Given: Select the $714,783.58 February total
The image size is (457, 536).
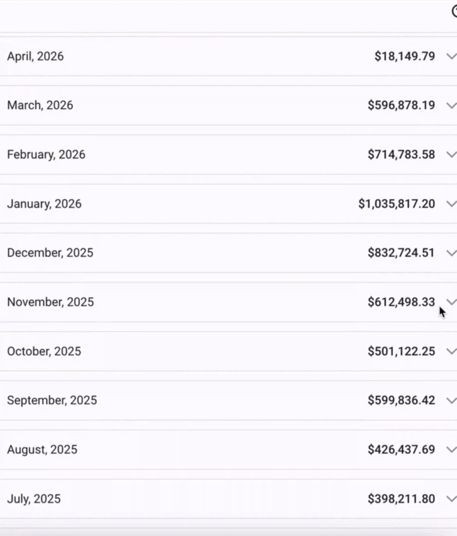Looking at the screenshot, I should coord(401,155).
